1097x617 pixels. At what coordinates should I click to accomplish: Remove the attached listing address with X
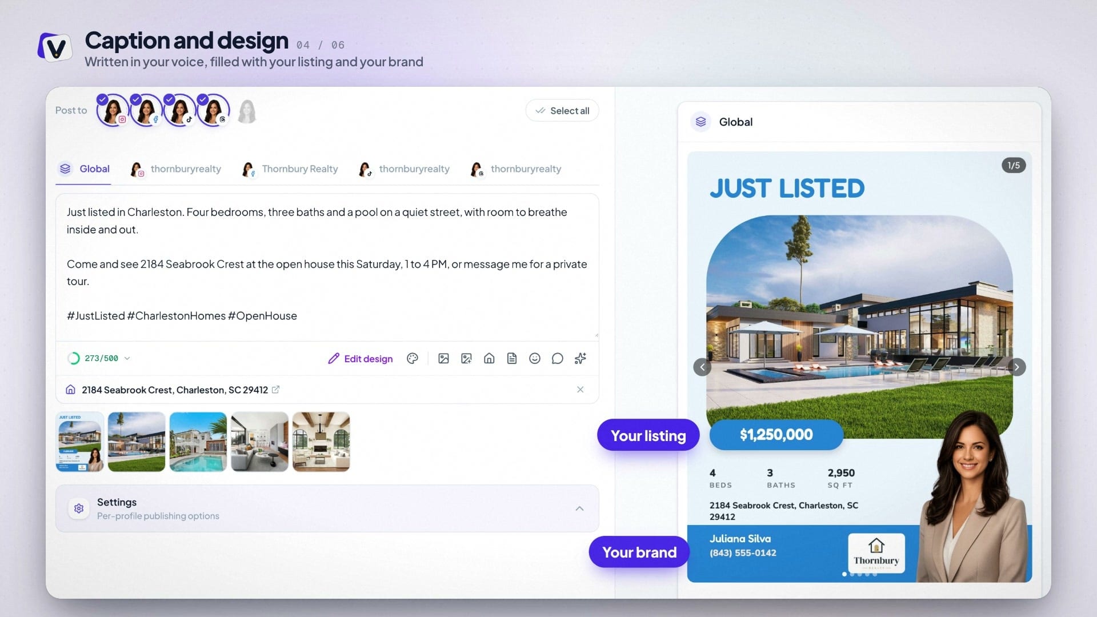click(580, 390)
